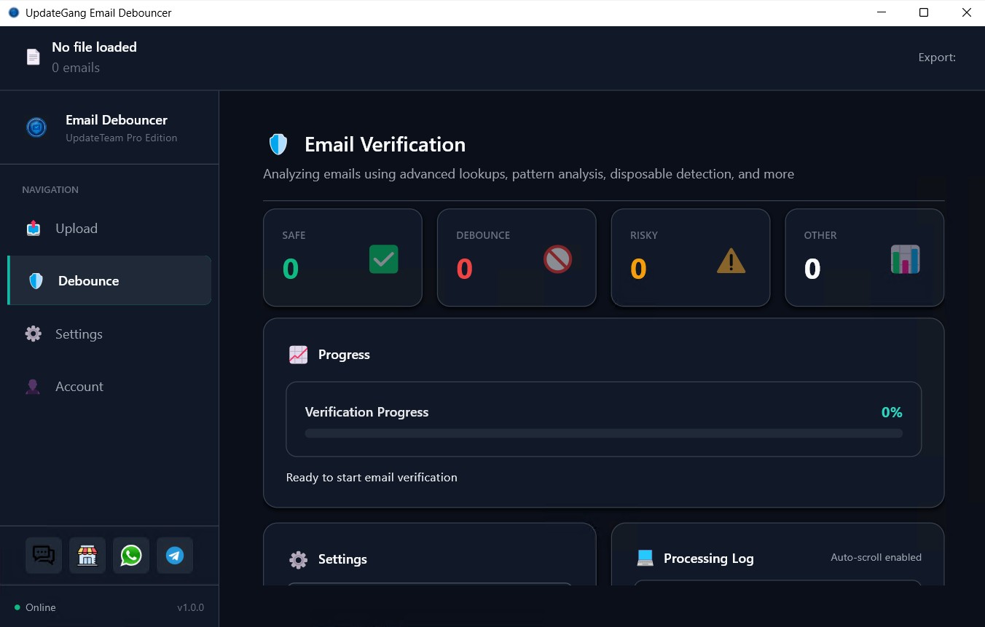This screenshot has height=627, width=985.
Task: Click the store shop icon
Action: click(87, 556)
